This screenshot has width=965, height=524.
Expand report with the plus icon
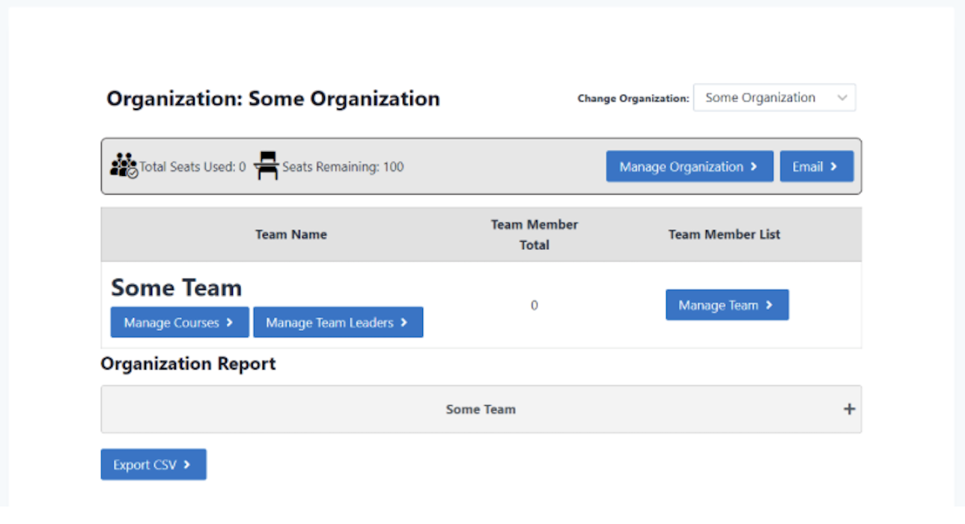(x=849, y=409)
